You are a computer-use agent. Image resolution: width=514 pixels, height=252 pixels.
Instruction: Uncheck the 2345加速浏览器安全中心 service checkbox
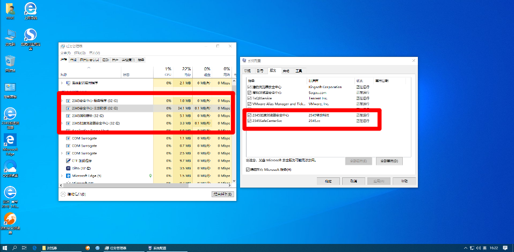(x=250, y=115)
